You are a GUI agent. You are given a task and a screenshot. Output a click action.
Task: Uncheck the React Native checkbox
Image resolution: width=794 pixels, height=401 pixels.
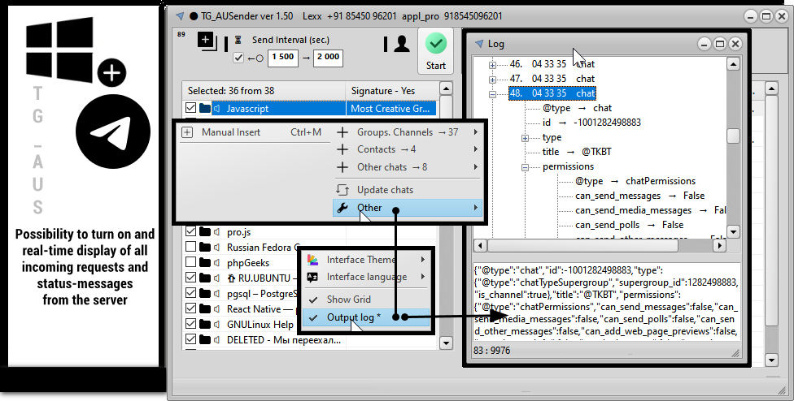190,308
